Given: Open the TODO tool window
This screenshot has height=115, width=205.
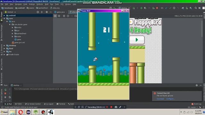Looking at the screenshot, I should pyautogui.click(x=18, y=104).
